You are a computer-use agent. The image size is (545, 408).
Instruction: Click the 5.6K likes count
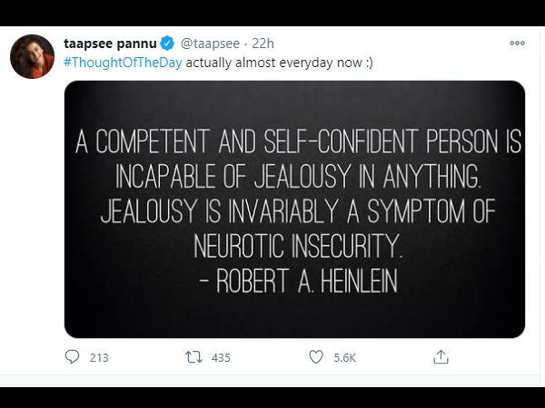[345, 357]
